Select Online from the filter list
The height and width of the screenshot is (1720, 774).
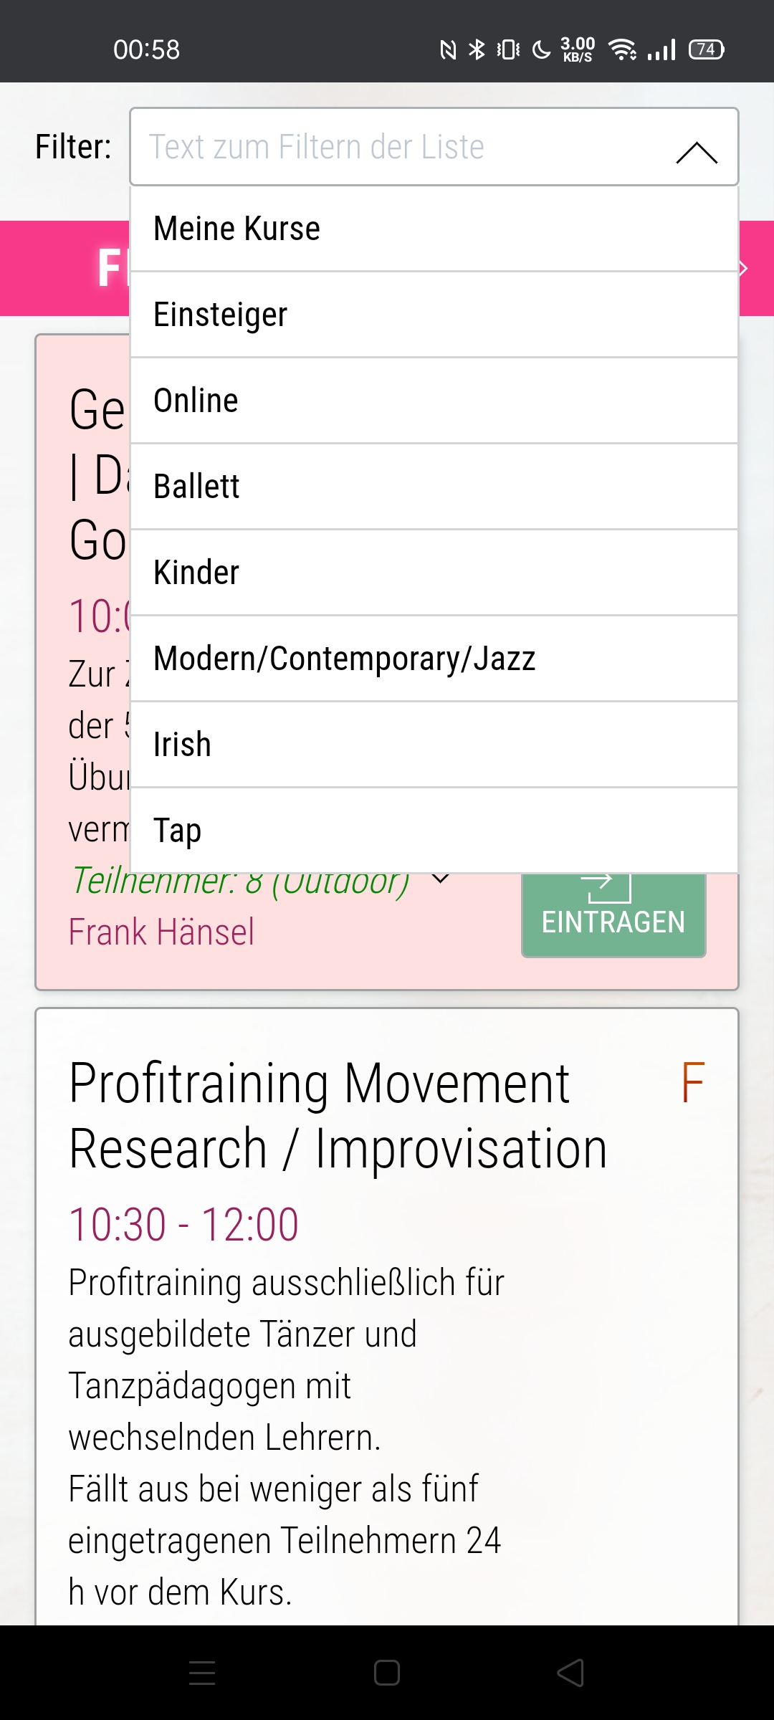(x=434, y=401)
